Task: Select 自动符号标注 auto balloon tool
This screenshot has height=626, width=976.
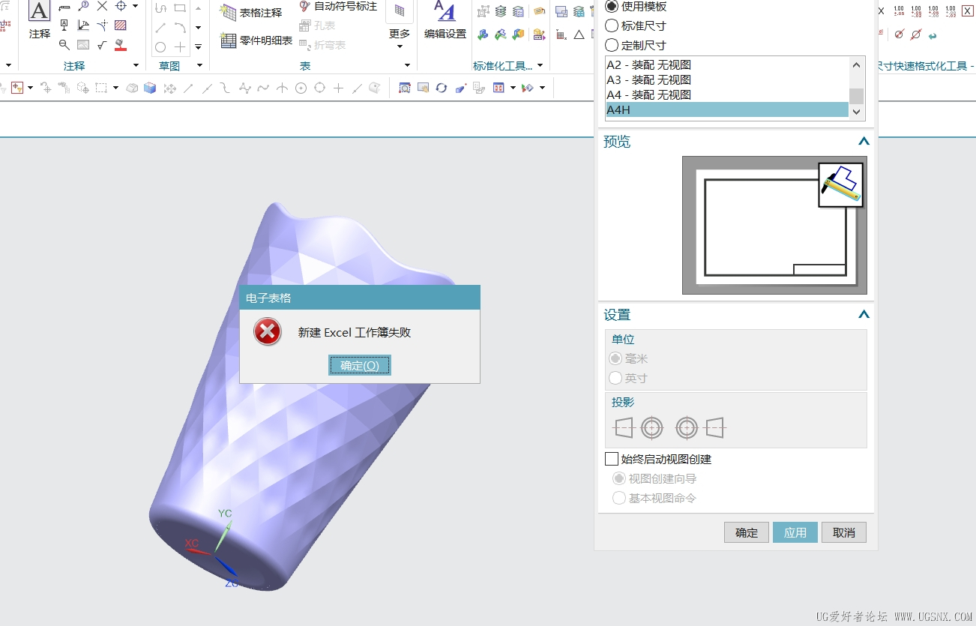Action: click(337, 7)
